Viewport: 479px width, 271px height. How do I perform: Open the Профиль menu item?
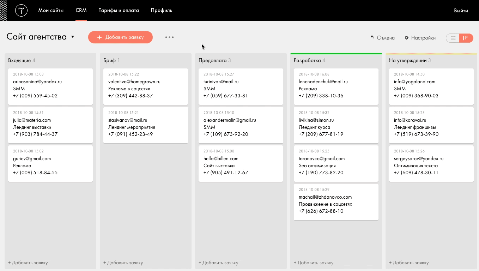coord(161,11)
